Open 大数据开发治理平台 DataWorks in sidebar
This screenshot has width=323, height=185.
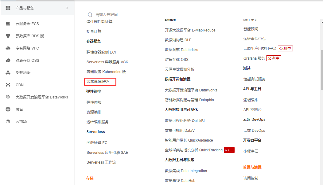tap(42, 97)
